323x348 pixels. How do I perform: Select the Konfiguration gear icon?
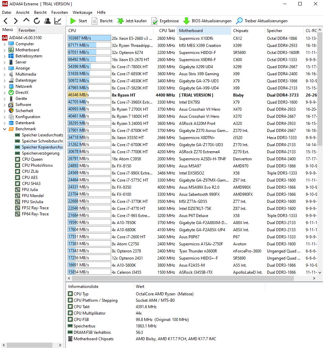pyautogui.click(x=11, y=117)
